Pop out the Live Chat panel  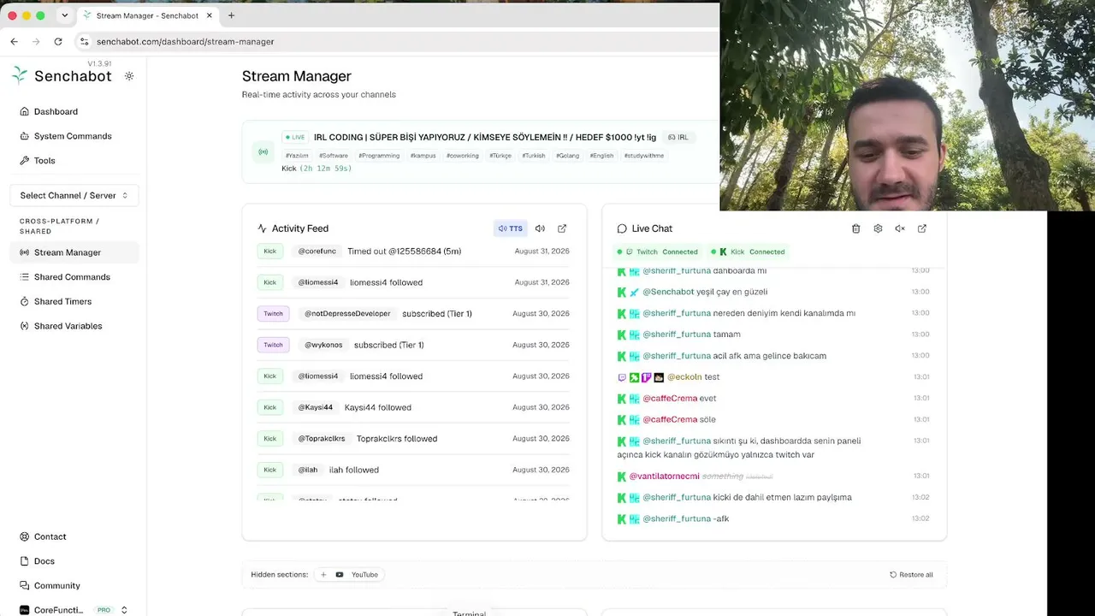click(x=922, y=228)
